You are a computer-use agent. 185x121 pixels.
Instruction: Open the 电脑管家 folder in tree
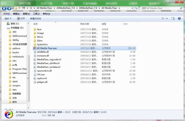point(15,94)
